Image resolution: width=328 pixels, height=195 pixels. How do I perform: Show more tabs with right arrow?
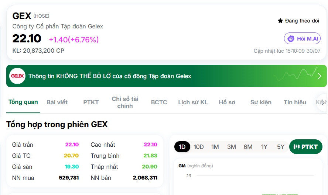click(323, 102)
